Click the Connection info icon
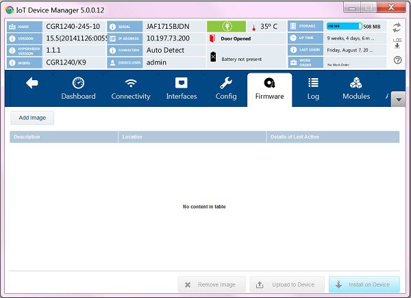This screenshot has height=298, width=411. pos(112,50)
